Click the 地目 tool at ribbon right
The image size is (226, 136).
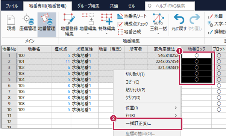[215, 16]
